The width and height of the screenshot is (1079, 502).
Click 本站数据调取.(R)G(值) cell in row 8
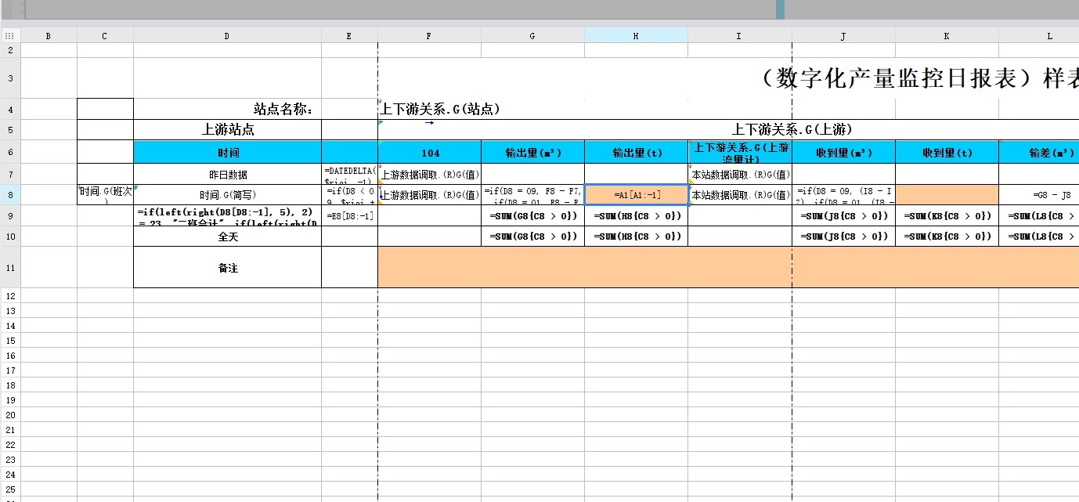tap(739, 194)
